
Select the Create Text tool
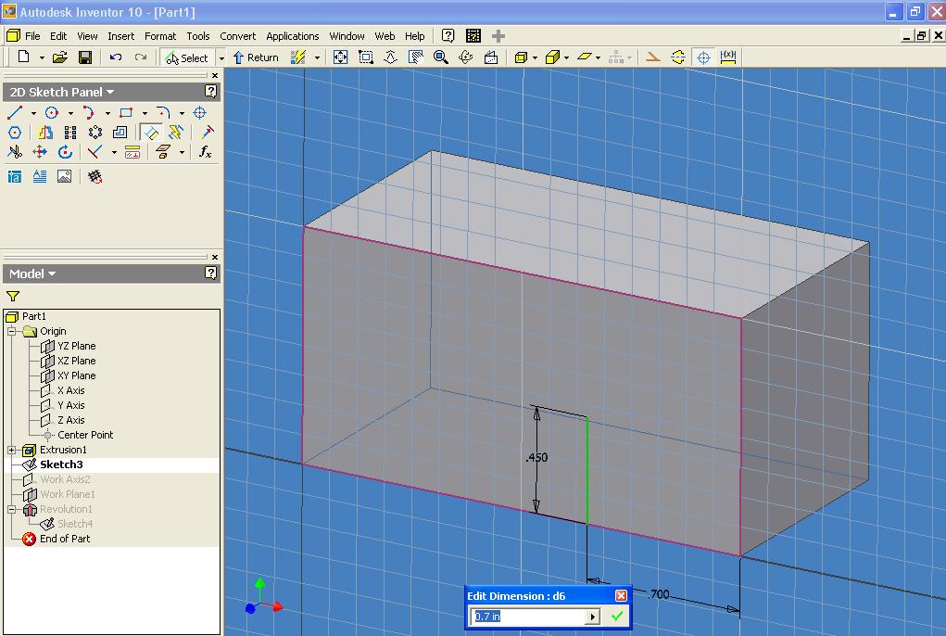pos(40,176)
